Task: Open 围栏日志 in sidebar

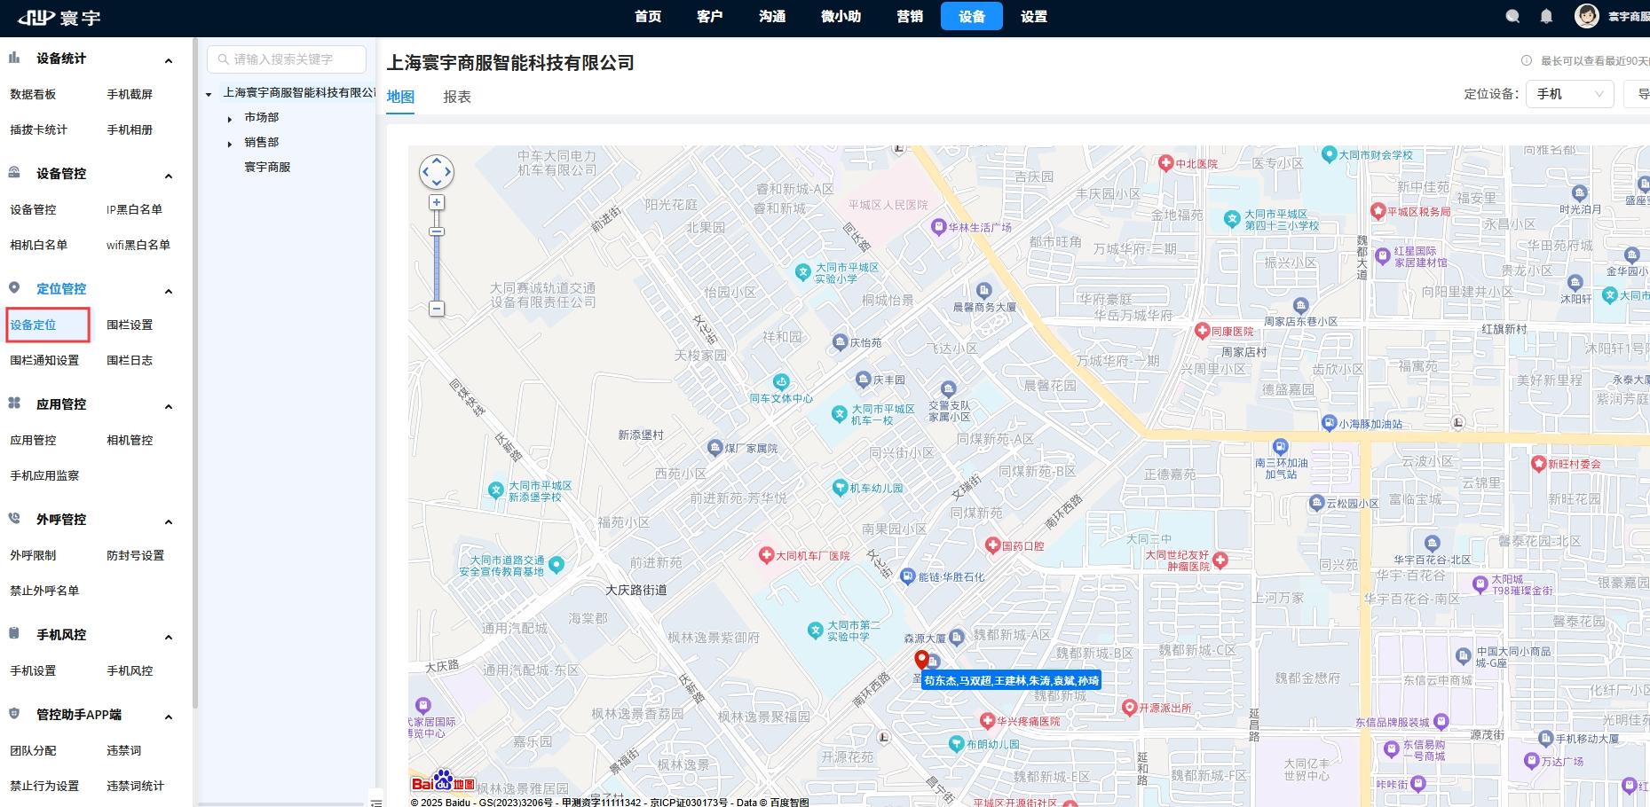Action: [x=130, y=360]
